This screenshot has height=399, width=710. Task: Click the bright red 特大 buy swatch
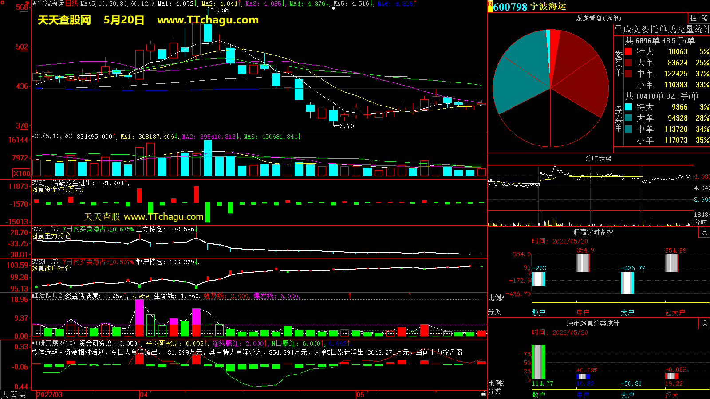[x=628, y=52]
